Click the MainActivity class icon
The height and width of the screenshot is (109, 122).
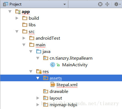pyautogui.click(x=53, y=65)
